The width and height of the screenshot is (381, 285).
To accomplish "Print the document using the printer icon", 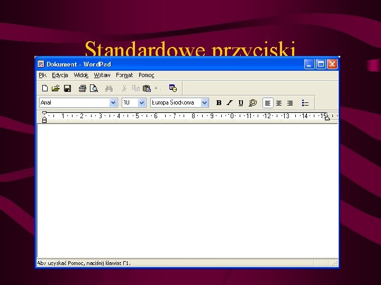I will point(83,88).
